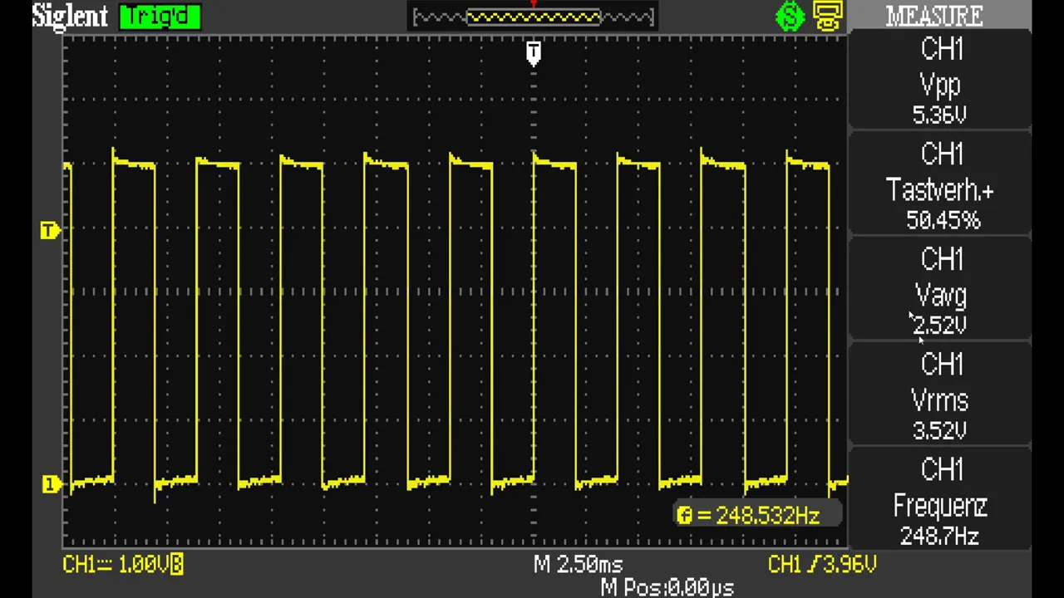
Task: Click the yellow printer icon in top bar
Action: (x=828, y=17)
